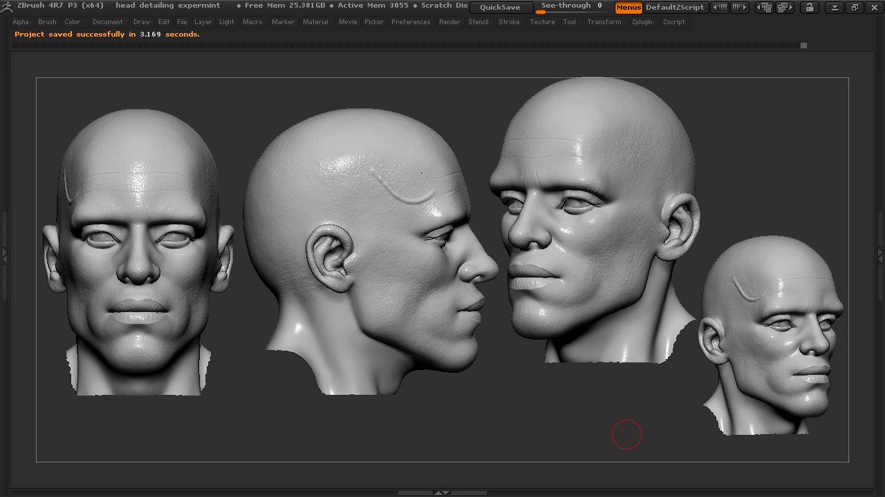Click the large three-quarter view head

coord(595,220)
